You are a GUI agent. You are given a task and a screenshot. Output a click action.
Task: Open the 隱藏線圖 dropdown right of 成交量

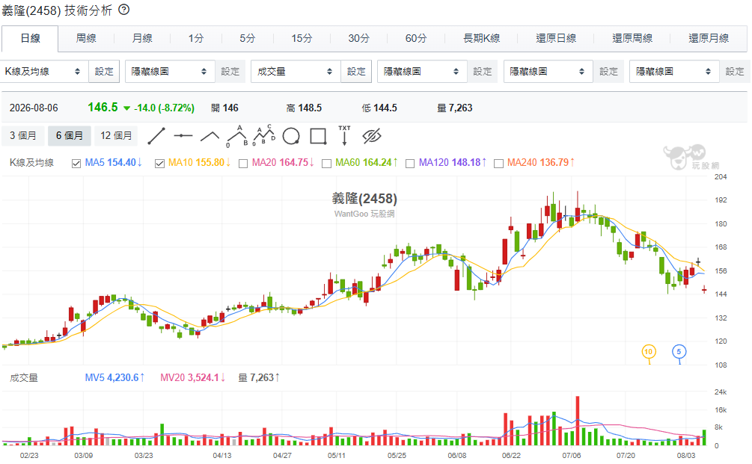(422, 71)
